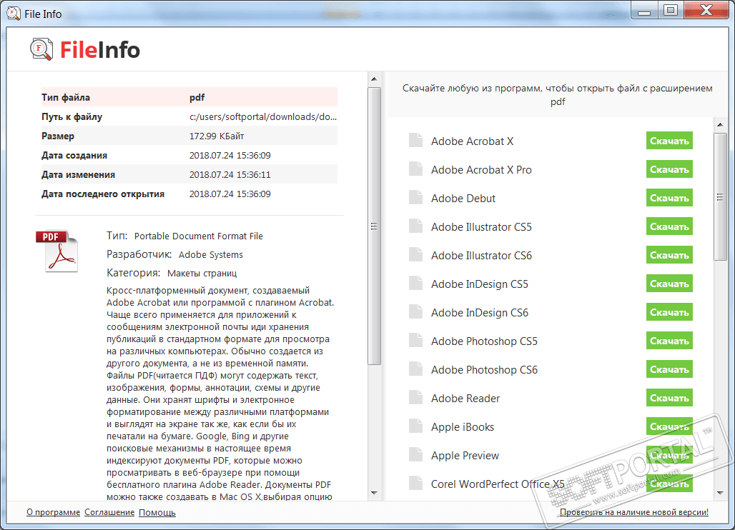Click the PDF file type icon
The height and width of the screenshot is (530, 735).
coord(57,251)
